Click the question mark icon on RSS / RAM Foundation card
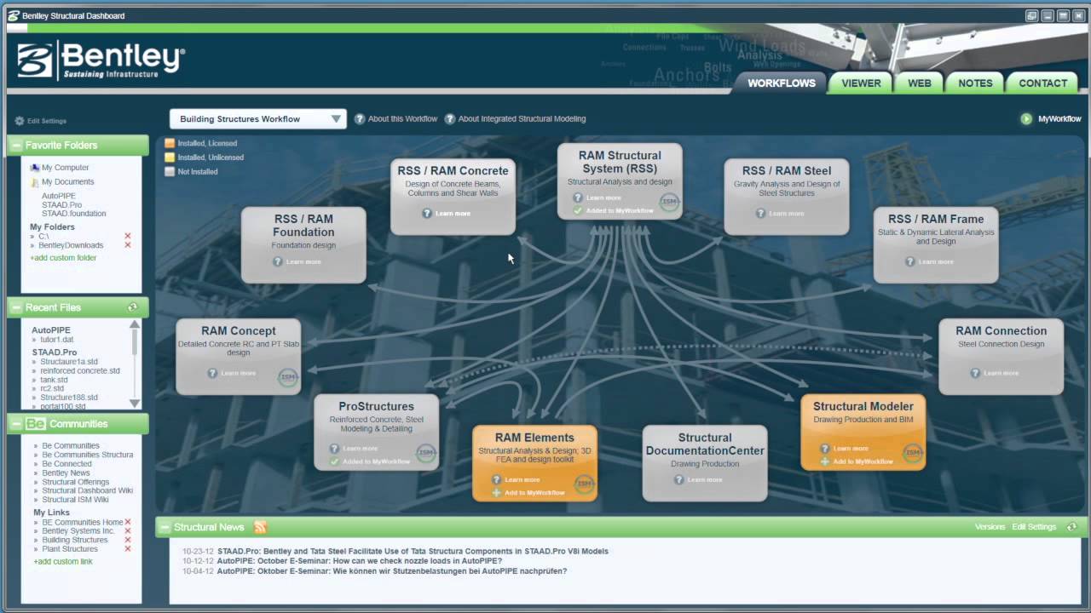Screen dimensions: 1091x613 278,261
